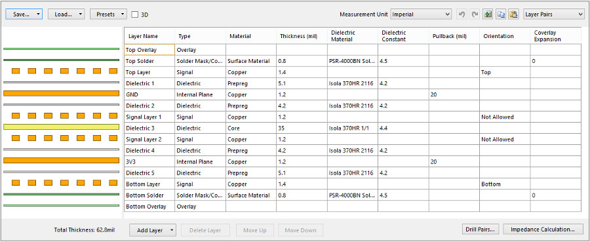Viewport: 590px width, 242px height.
Task: Click the Isola 370HR 1/1 cell
Action: point(353,128)
